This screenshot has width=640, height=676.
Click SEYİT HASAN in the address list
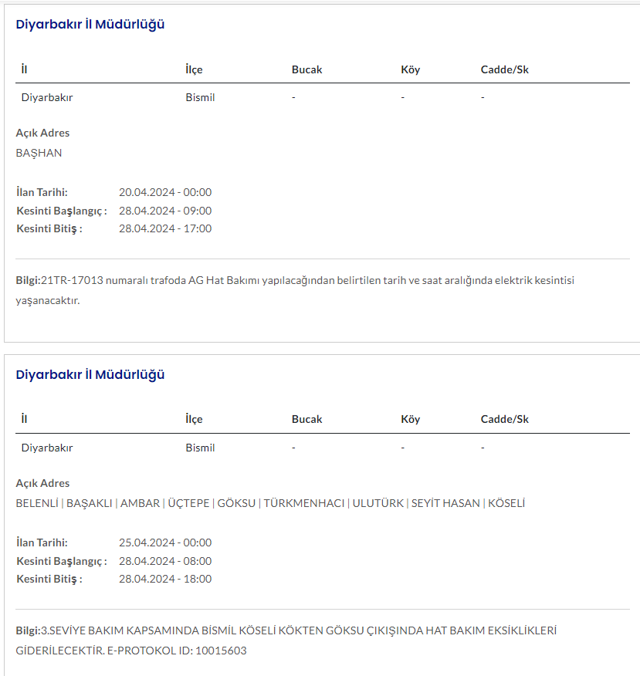click(x=445, y=503)
